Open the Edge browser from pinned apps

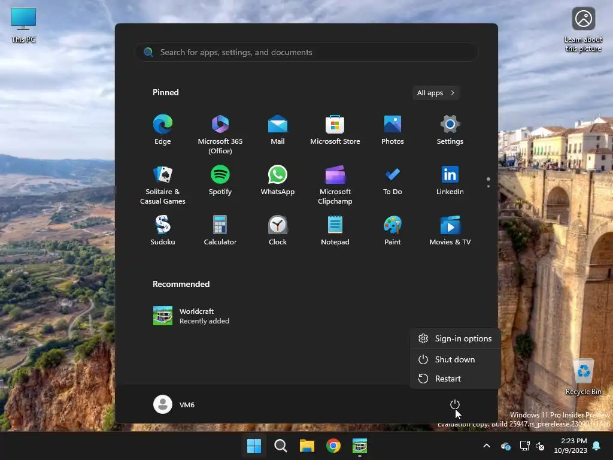[x=163, y=130]
